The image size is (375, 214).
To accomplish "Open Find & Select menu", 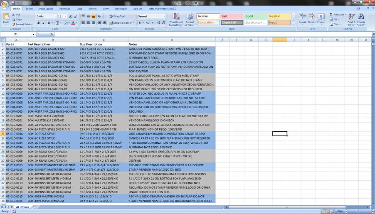I will coord(361,20).
